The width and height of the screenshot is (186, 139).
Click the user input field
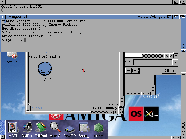click(x=153, y=62)
